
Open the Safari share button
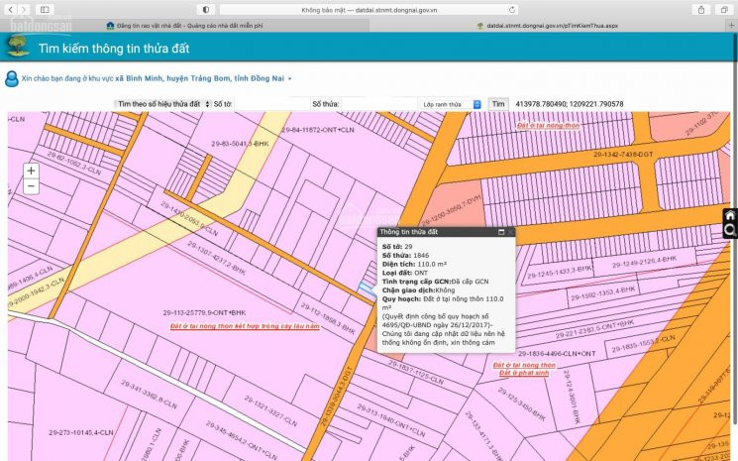(x=701, y=9)
